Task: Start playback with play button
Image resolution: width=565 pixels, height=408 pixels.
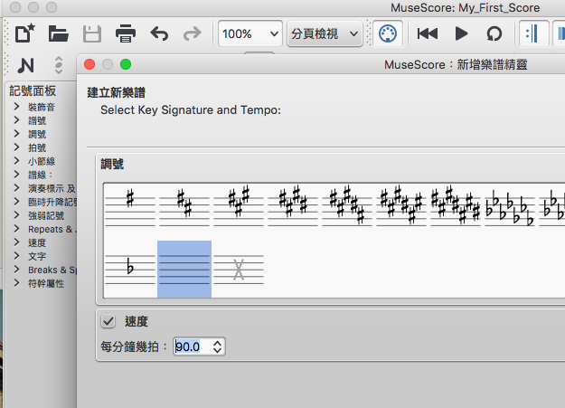Action: click(461, 34)
